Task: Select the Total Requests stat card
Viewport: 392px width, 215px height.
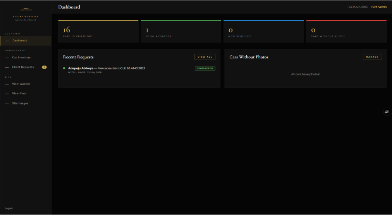Action: (181, 31)
